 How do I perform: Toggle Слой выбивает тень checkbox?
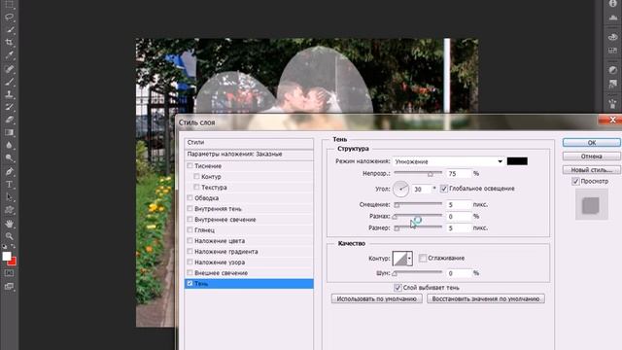click(397, 288)
